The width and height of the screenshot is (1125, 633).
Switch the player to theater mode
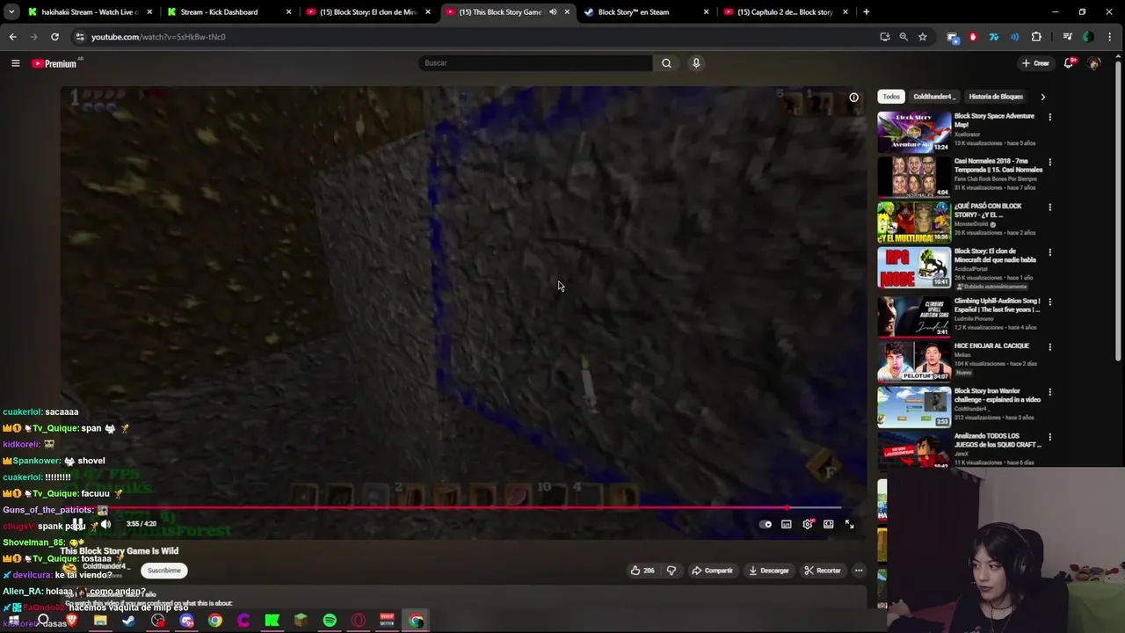click(x=829, y=525)
